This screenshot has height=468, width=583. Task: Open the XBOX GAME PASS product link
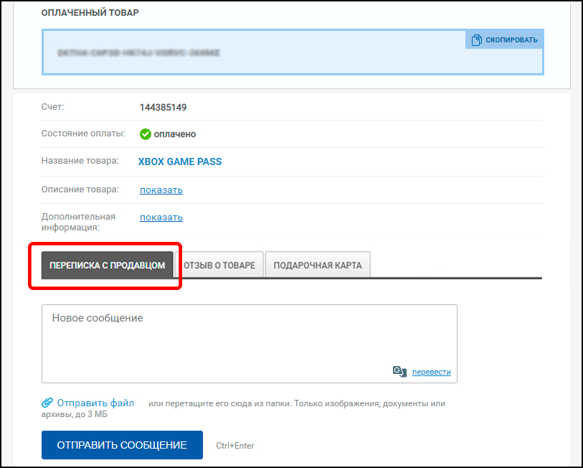click(x=180, y=162)
